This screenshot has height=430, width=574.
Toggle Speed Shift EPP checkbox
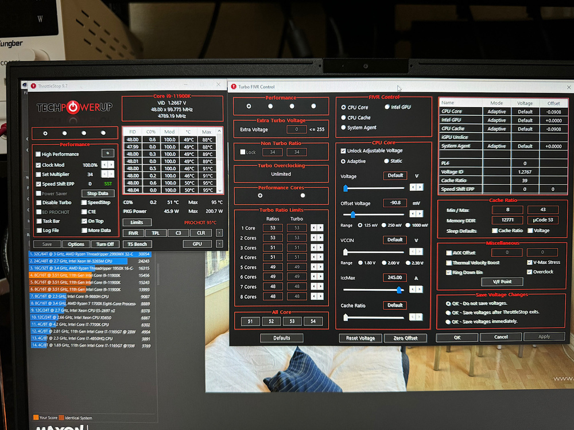(x=38, y=184)
